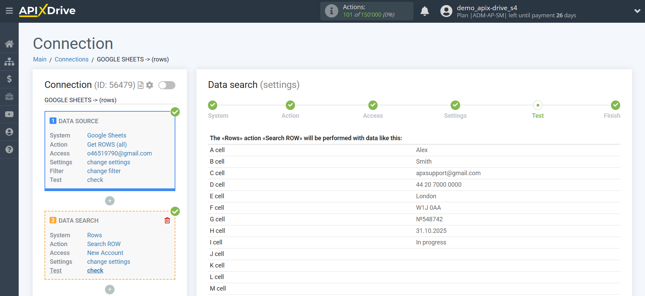The height and width of the screenshot is (296, 645).
Task: Click Data Source check test link
Action: (95, 180)
